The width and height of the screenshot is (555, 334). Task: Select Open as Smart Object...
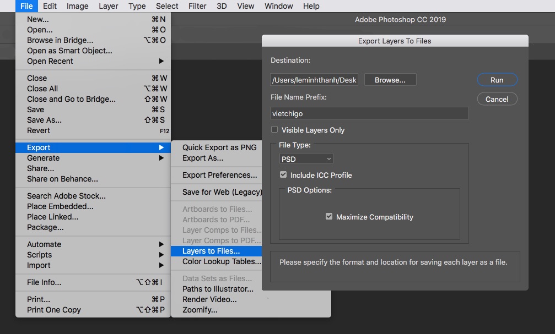(x=93, y=51)
